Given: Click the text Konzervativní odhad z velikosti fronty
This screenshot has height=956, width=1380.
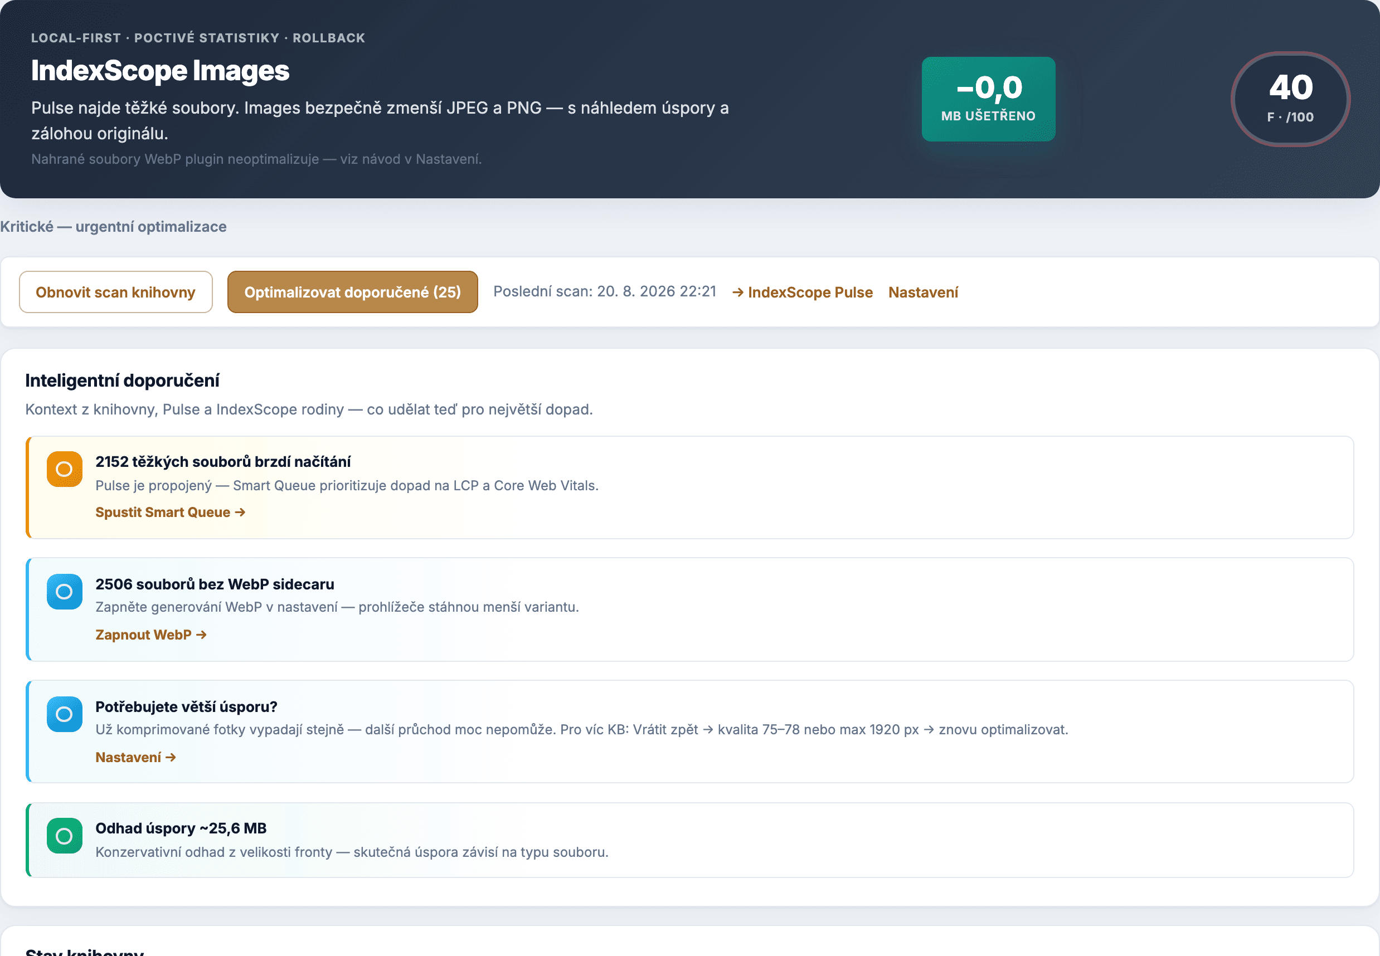Looking at the screenshot, I should coord(352,852).
